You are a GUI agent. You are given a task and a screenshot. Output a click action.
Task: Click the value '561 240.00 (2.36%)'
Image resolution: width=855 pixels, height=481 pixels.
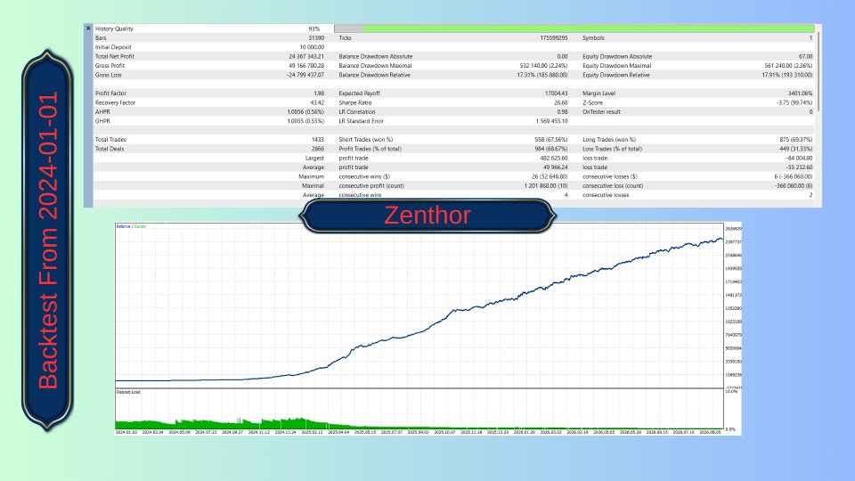(788, 66)
